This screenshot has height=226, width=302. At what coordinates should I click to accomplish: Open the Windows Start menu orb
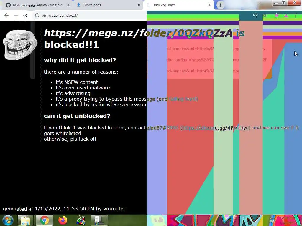pos(8,220)
